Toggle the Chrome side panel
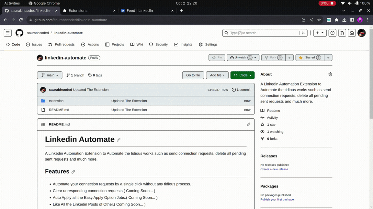This screenshot has height=209, width=373. click(352, 20)
